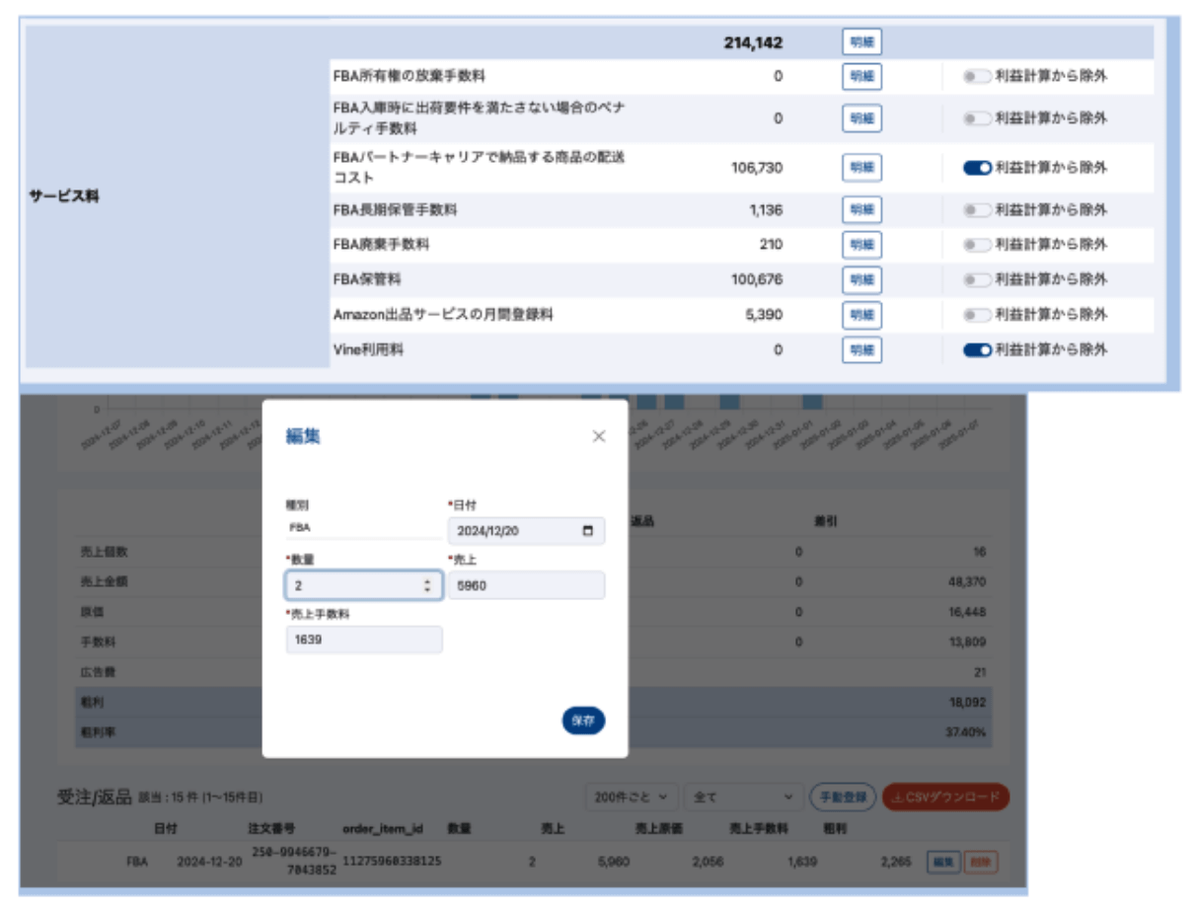This screenshot has width=1195, height=914.
Task: Open 明細 for FBA廃棄手数料 row
Action: [x=861, y=245]
